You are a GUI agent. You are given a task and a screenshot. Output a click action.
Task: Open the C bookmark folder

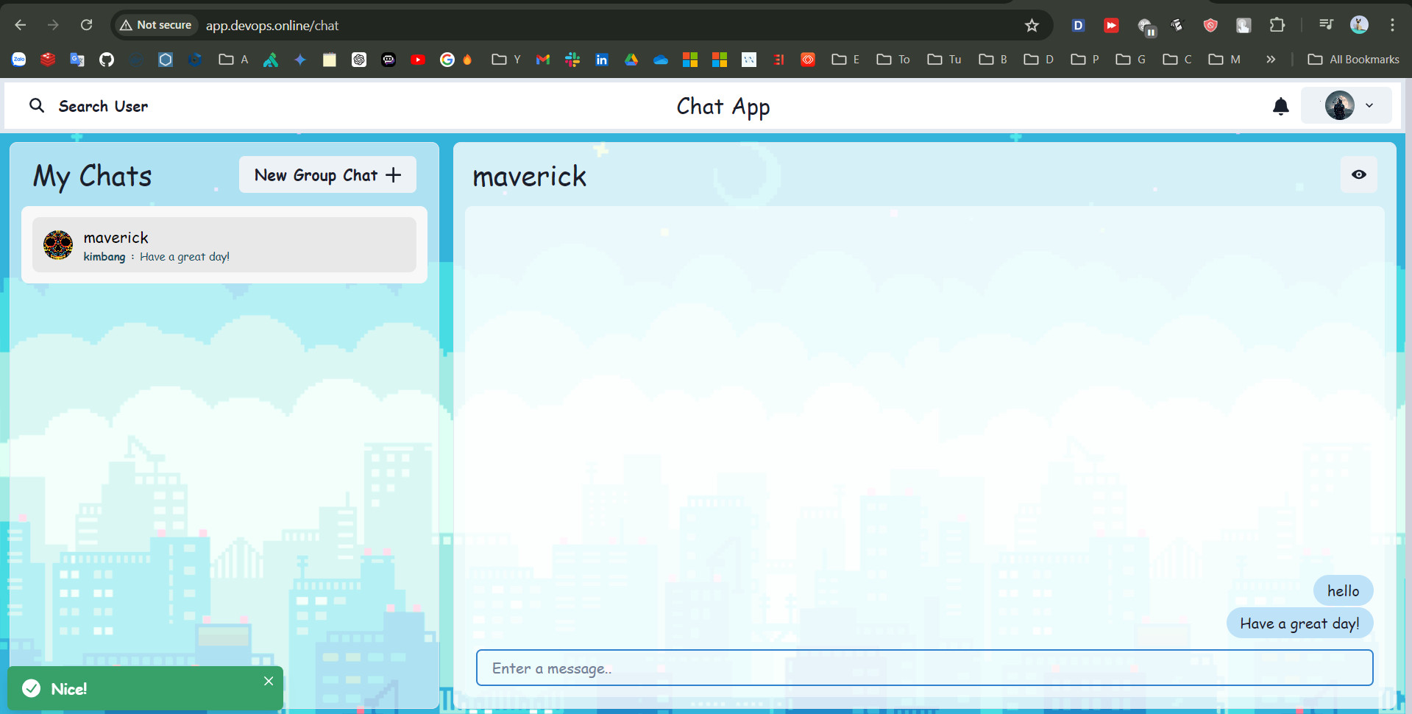[x=1177, y=60]
